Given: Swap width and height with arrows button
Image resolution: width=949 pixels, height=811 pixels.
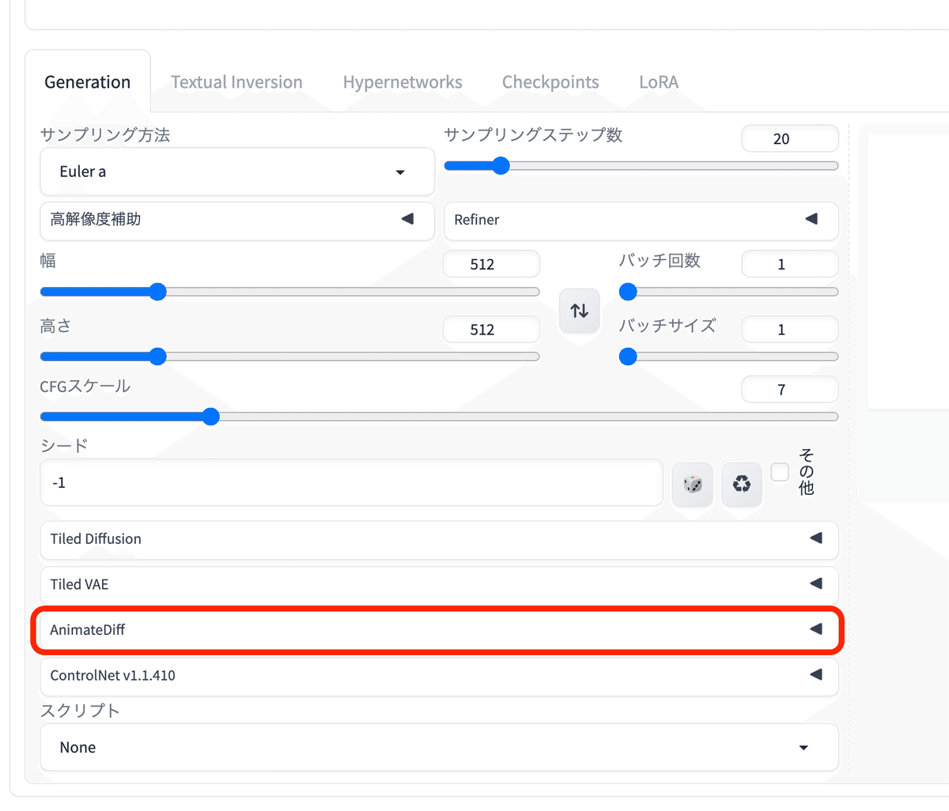Looking at the screenshot, I should (x=580, y=311).
